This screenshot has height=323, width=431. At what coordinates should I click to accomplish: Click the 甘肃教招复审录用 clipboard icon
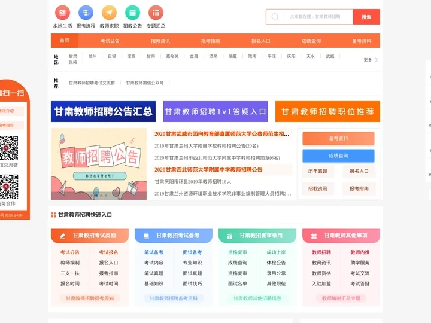[x=230, y=236]
